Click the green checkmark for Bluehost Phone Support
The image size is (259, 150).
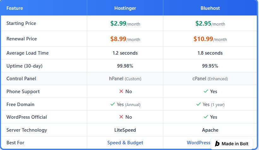pos(206,92)
